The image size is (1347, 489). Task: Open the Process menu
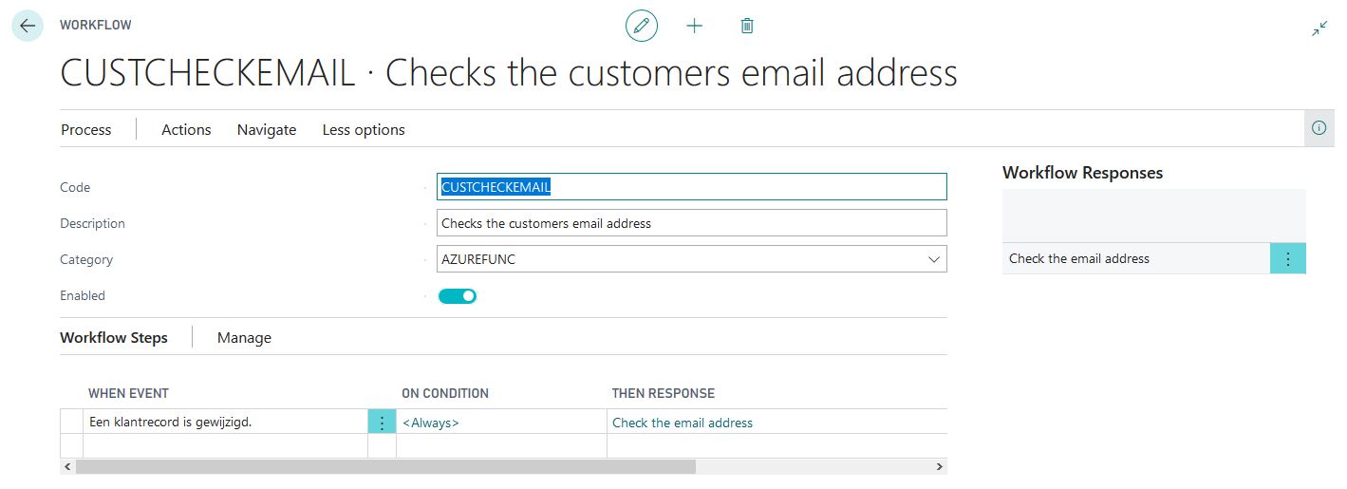[x=86, y=130]
